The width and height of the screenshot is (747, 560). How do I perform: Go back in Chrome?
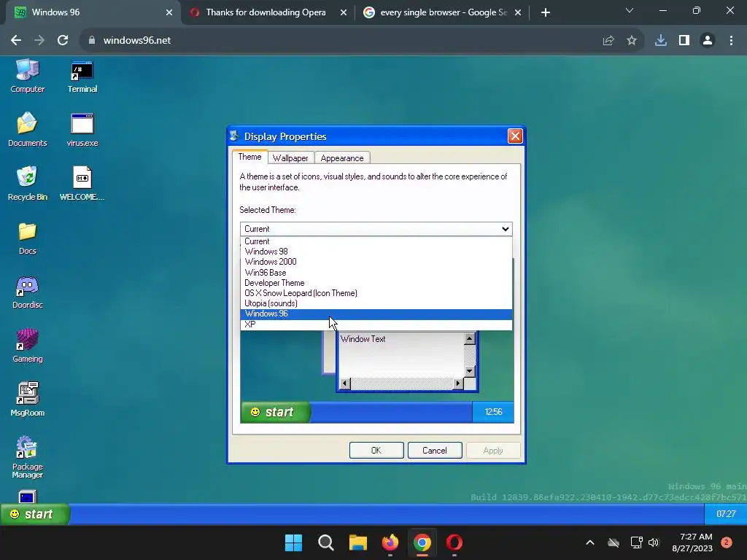[x=16, y=41]
